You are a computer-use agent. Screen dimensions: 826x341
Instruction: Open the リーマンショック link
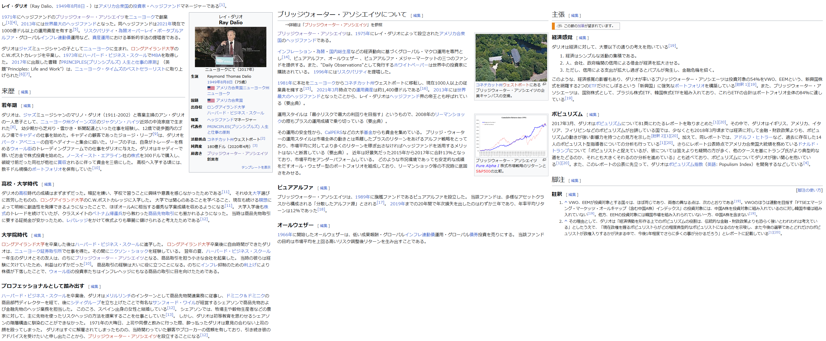[x=450, y=115]
